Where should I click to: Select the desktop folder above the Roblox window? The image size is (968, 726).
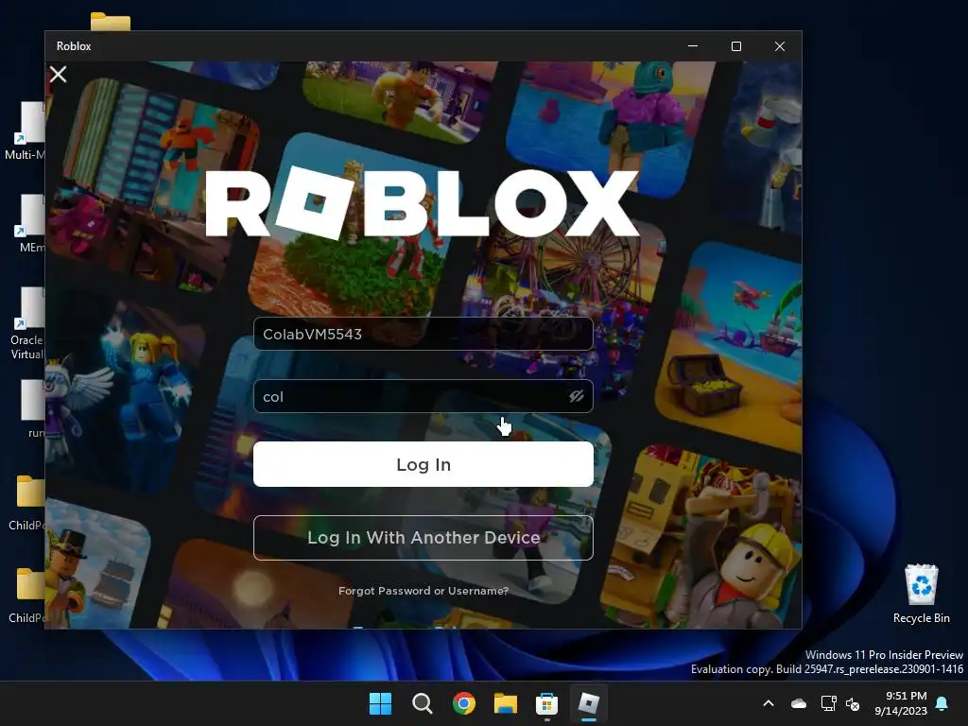pos(111,21)
